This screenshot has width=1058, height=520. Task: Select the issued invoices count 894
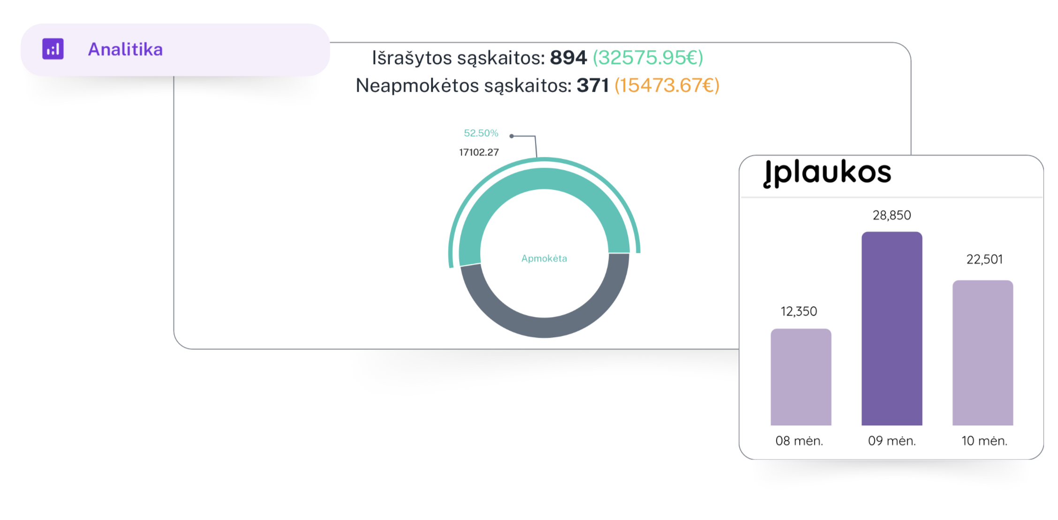[568, 58]
